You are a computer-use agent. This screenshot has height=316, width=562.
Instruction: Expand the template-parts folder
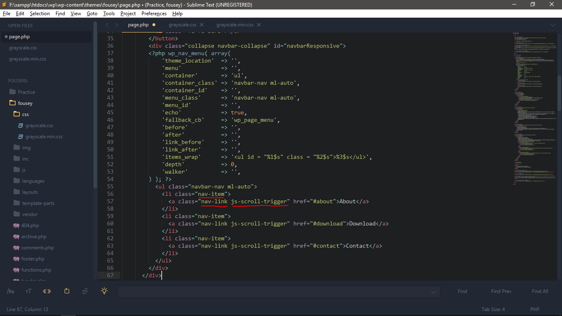[x=17, y=203]
